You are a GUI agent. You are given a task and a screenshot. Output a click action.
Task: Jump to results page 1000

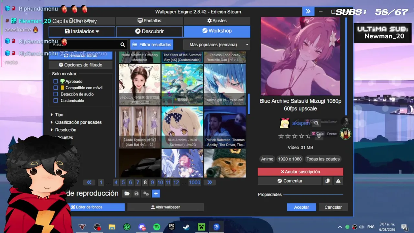click(x=195, y=183)
